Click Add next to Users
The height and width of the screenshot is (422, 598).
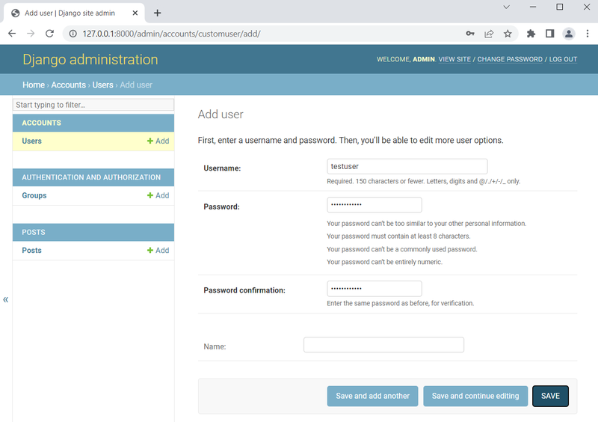pyautogui.click(x=158, y=141)
